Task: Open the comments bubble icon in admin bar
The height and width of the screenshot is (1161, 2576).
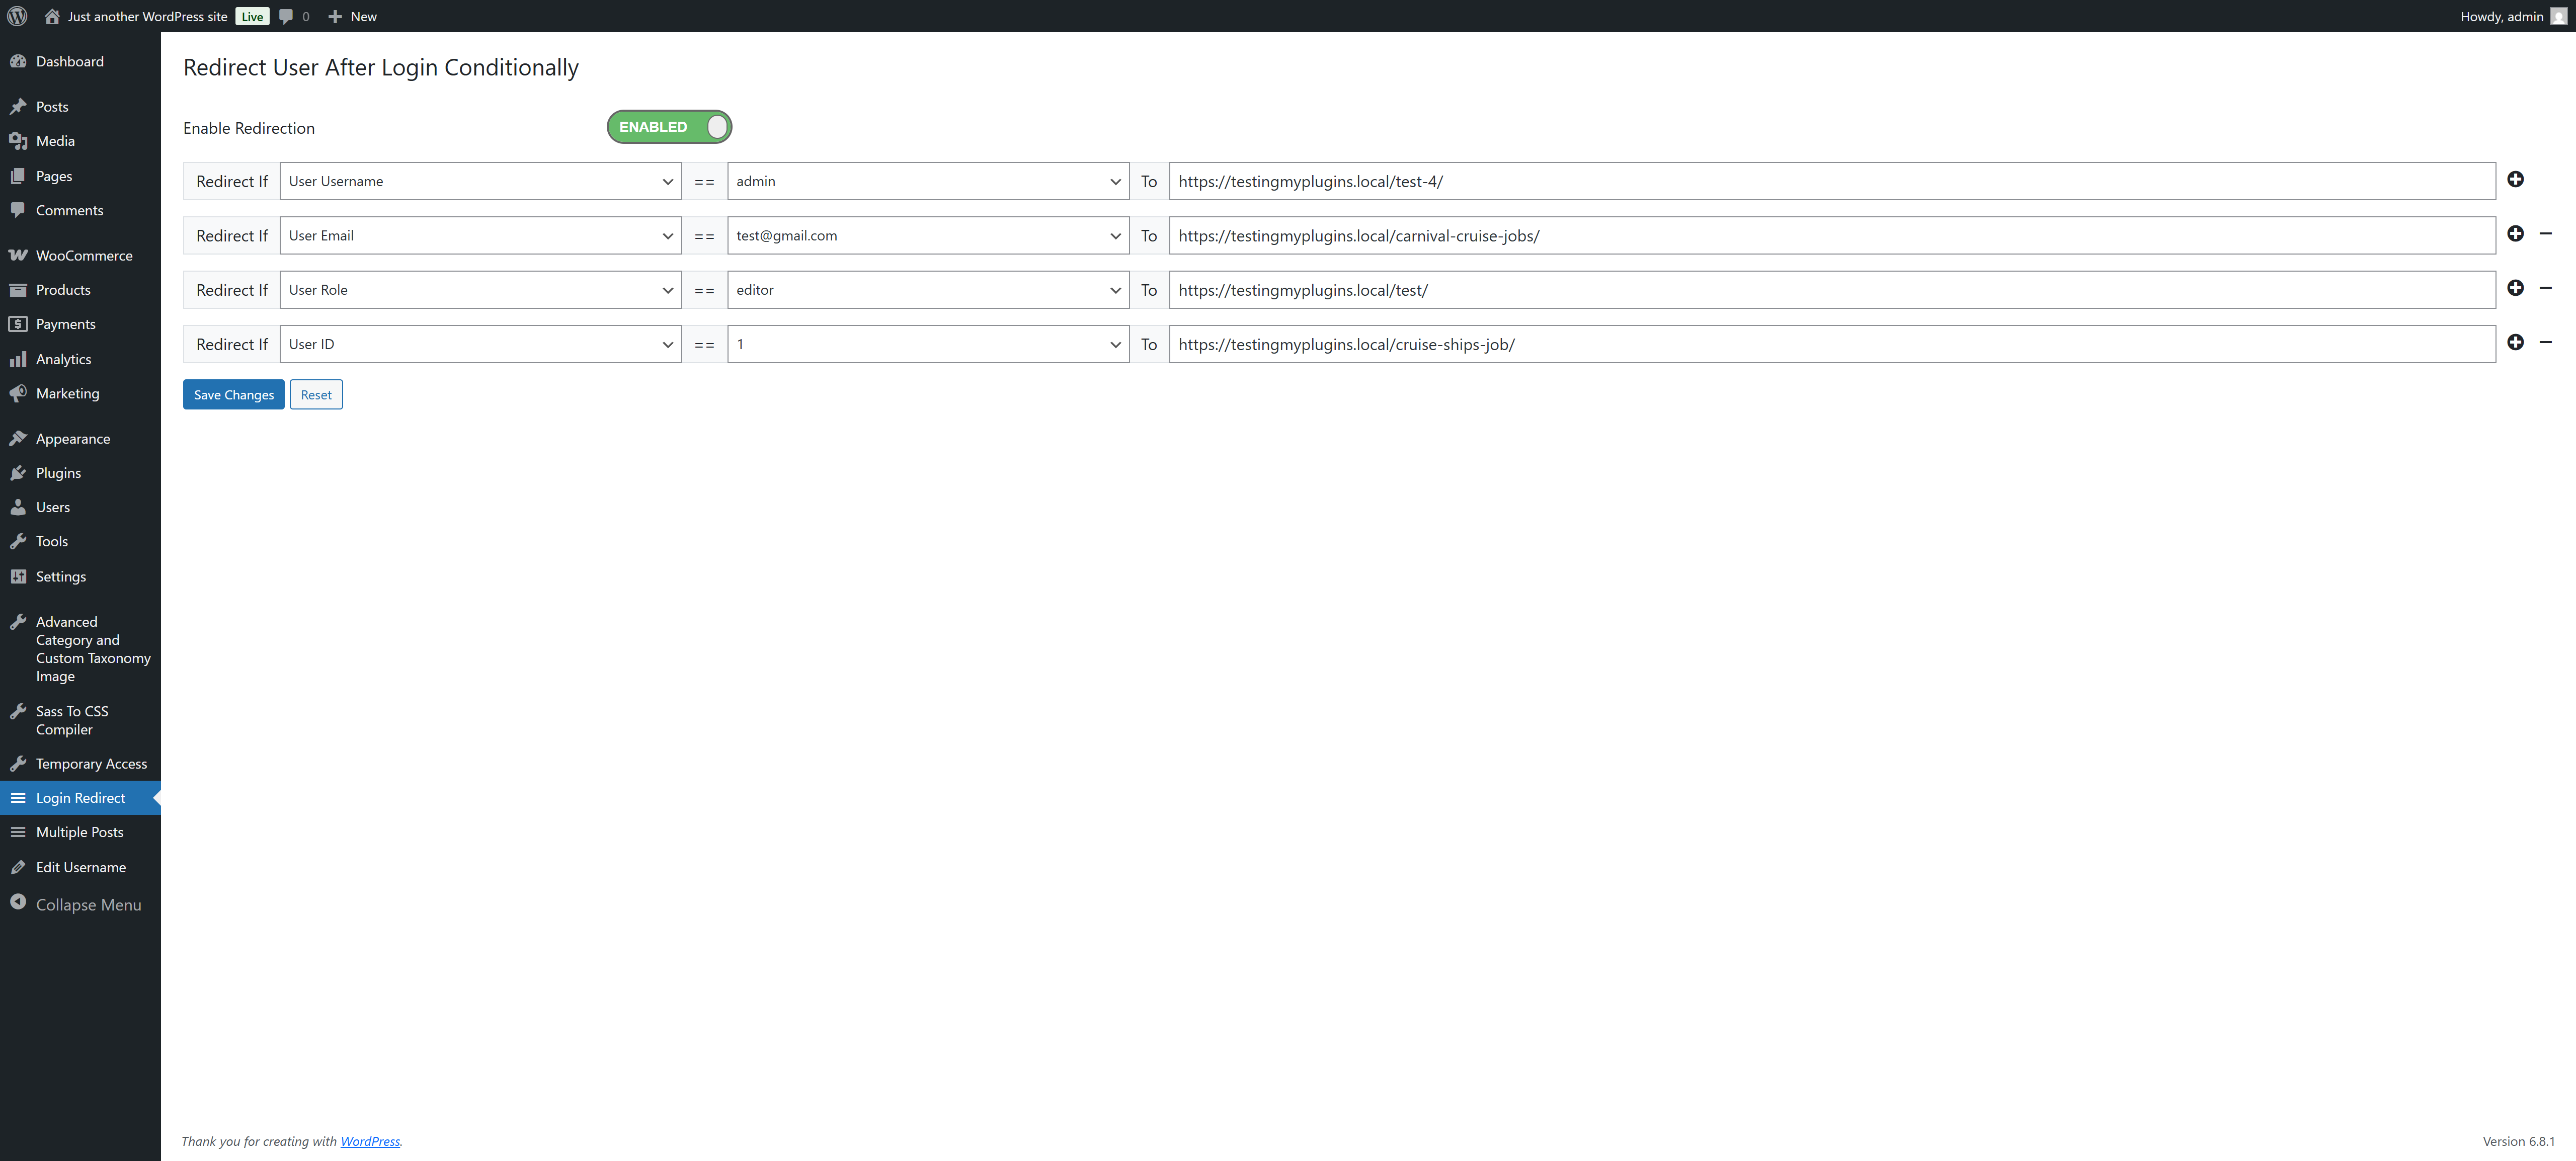Action: [x=287, y=16]
